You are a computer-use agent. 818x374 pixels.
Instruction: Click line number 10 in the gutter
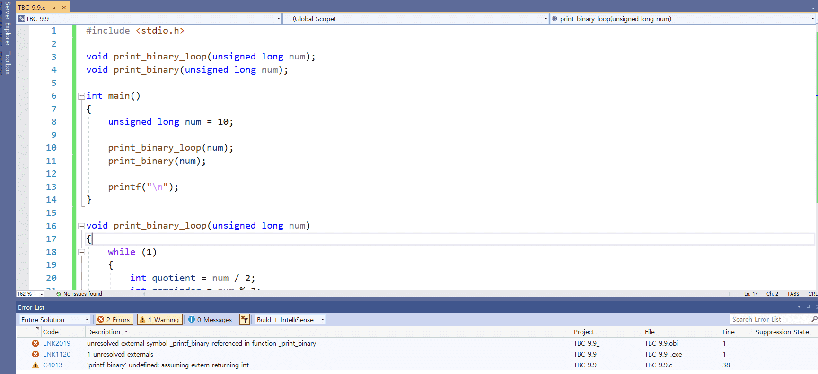[x=51, y=148]
